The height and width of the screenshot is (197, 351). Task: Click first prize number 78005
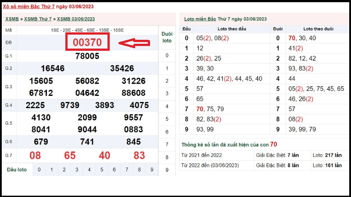coord(87,56)
